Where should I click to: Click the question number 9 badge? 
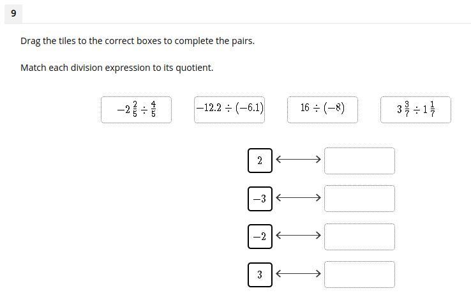point(13,13)
